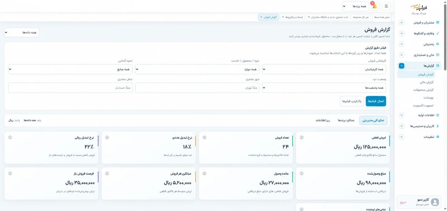This screenshot has height=211, width=447.
Task: Click info icon on تعداد فروش card
Action: point(205,137)
